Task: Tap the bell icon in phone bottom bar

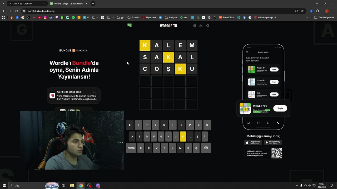Action: click(x=268, y=123)
